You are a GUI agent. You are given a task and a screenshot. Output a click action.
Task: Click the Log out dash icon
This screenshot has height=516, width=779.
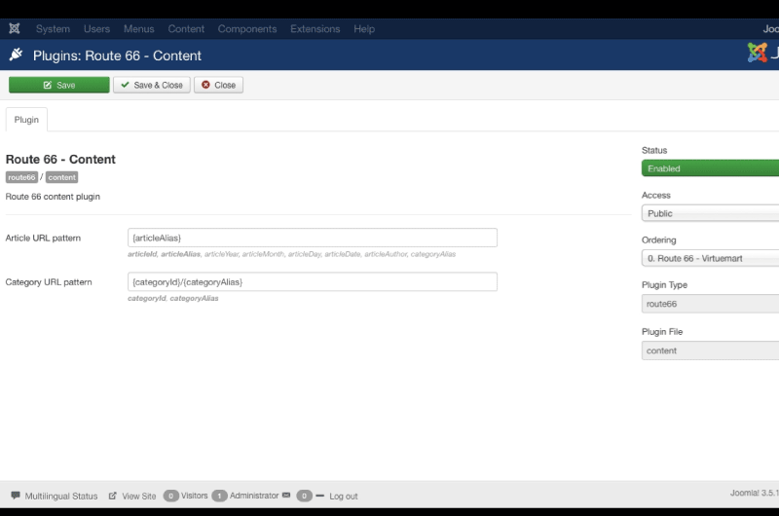click(320, 496)
